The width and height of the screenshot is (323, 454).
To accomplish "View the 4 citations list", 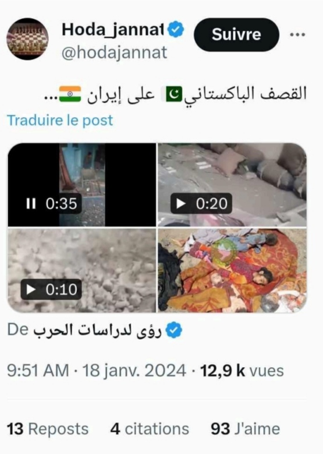I will coord(150,429).
